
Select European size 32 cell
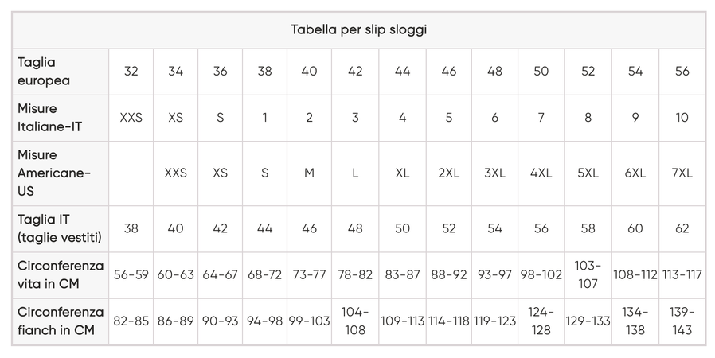coord(131,72)
